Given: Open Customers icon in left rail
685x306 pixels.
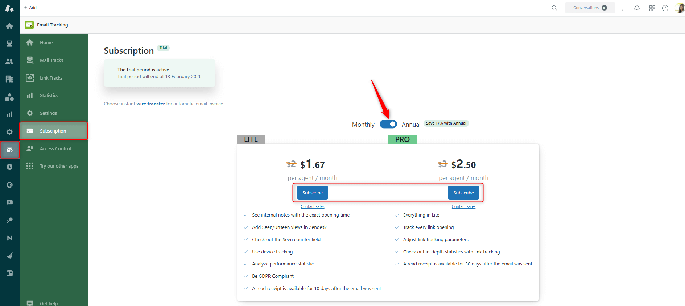Looking at the screenshot, I should pyautogui.click(x=9, y=61).
